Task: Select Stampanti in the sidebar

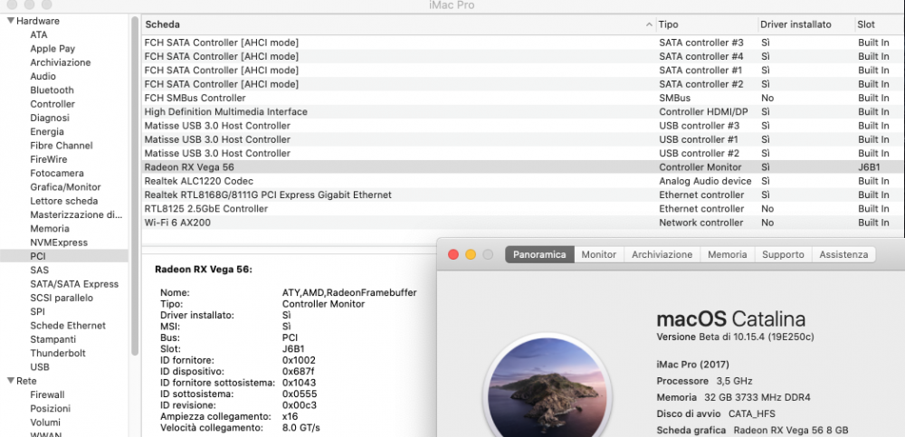Action: pos(52,339)
